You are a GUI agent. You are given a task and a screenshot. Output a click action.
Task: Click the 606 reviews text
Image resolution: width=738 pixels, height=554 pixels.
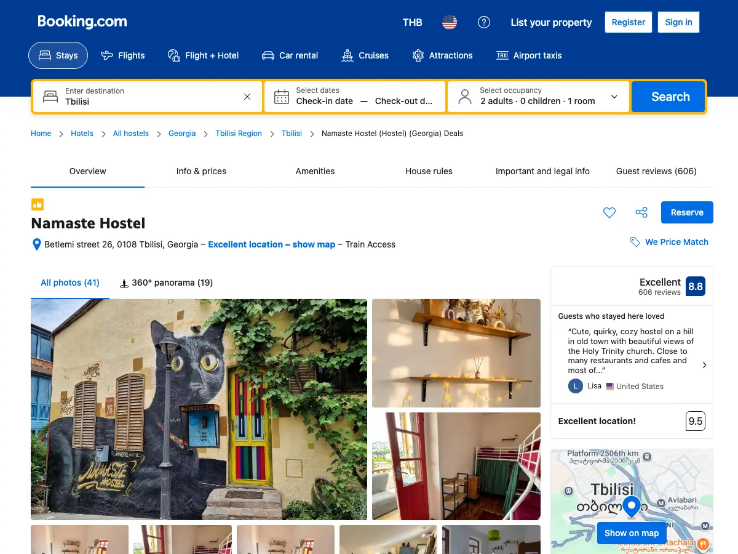pos(659,292)
